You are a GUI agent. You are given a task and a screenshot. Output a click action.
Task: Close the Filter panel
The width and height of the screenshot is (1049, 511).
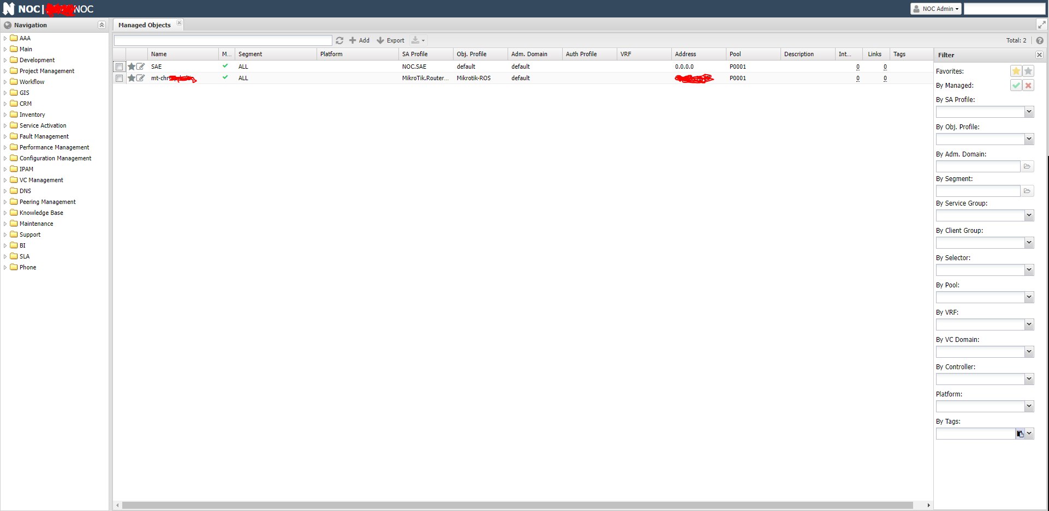[1039, 55]
